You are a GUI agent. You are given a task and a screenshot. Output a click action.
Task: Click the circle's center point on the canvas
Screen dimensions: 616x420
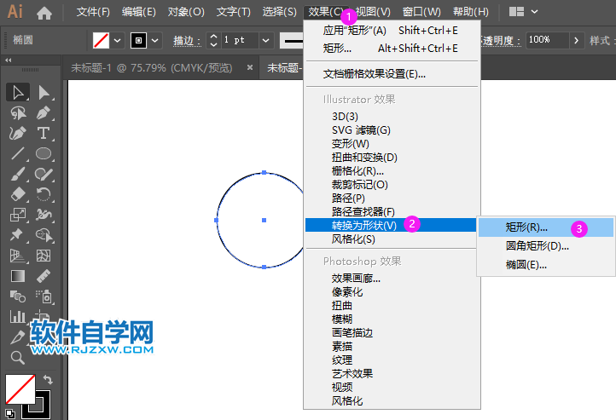tap(264, 220)
